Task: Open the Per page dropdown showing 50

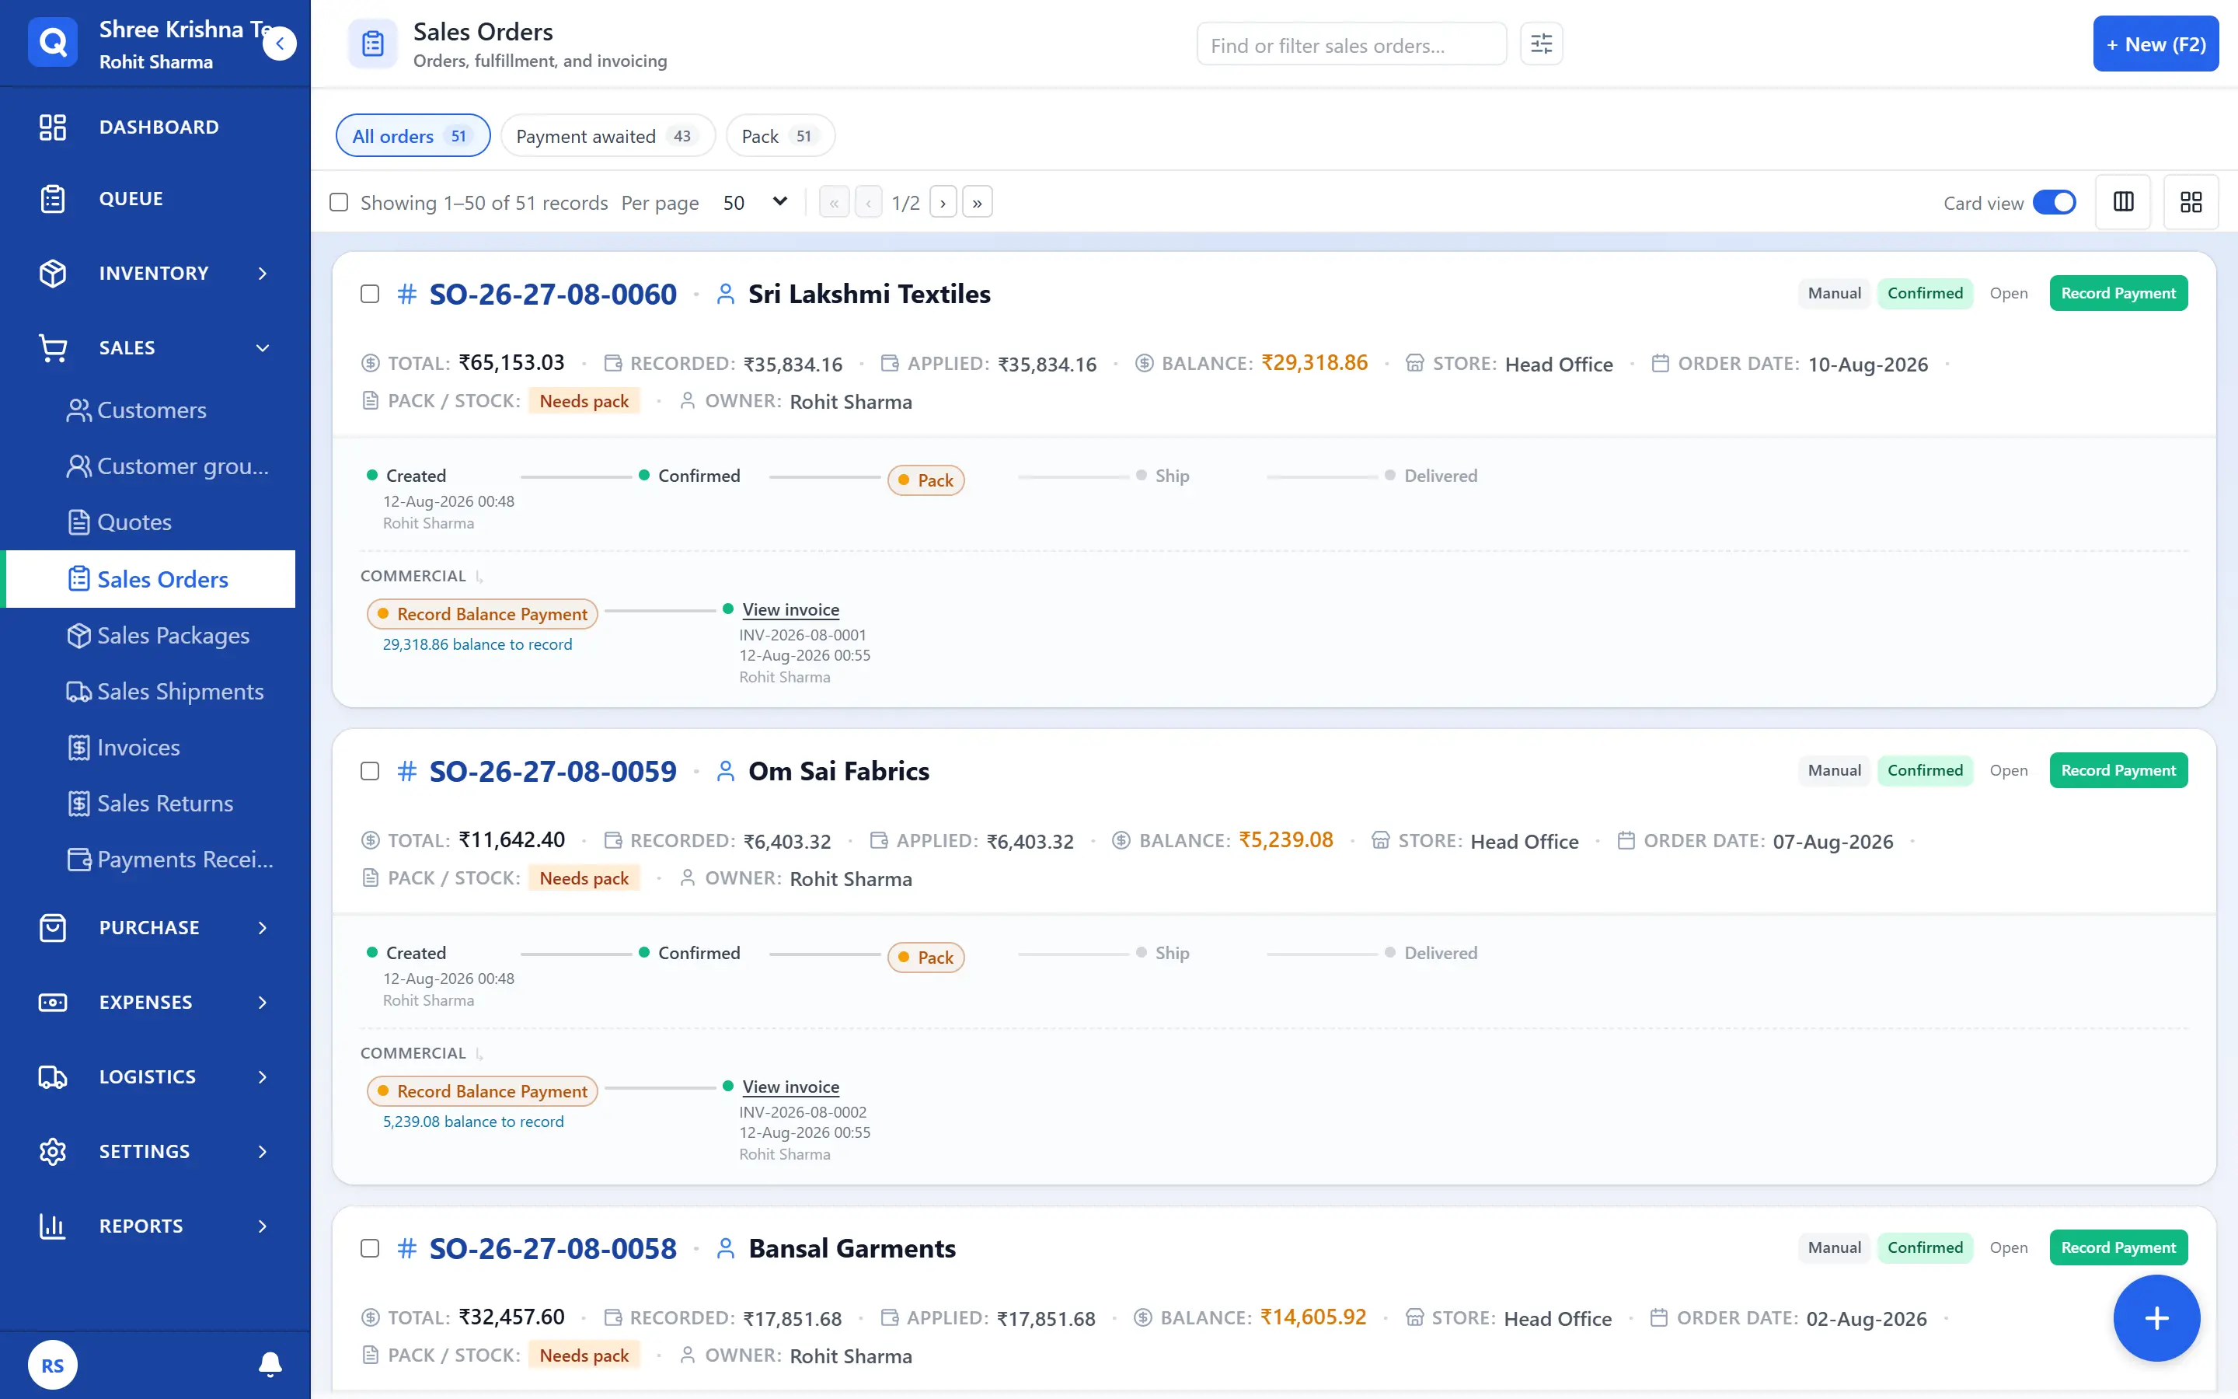Action: pyautogui.click(x=755, y=202)
